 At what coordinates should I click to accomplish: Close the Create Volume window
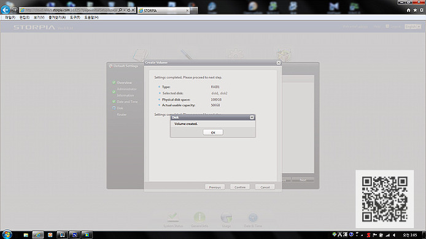(279, 63)
